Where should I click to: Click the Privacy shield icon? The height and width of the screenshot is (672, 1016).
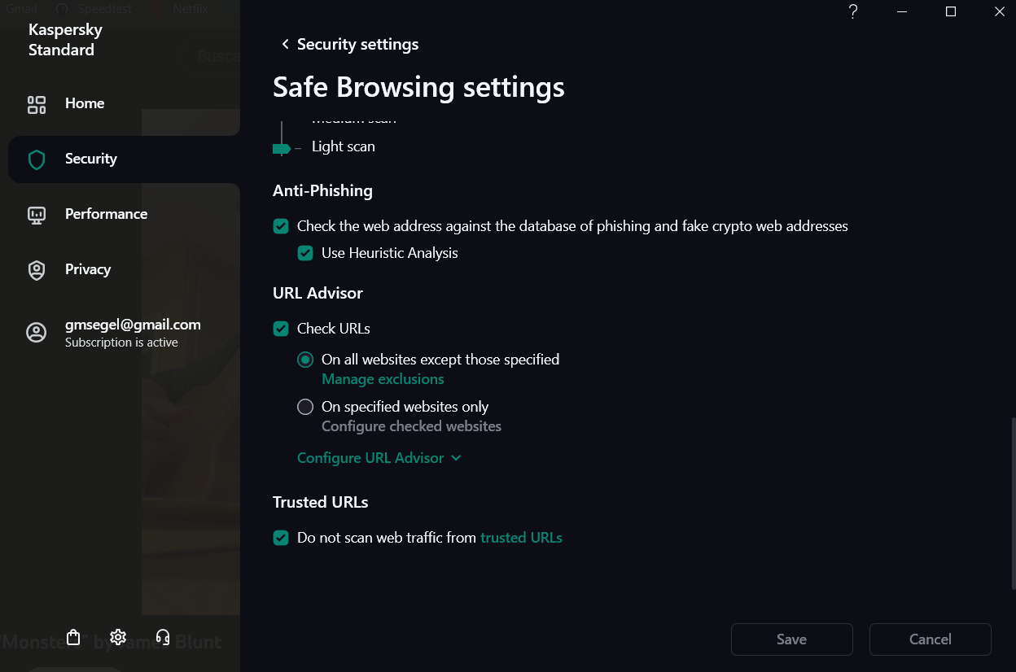pyautogui.click(x=37, y=270)
